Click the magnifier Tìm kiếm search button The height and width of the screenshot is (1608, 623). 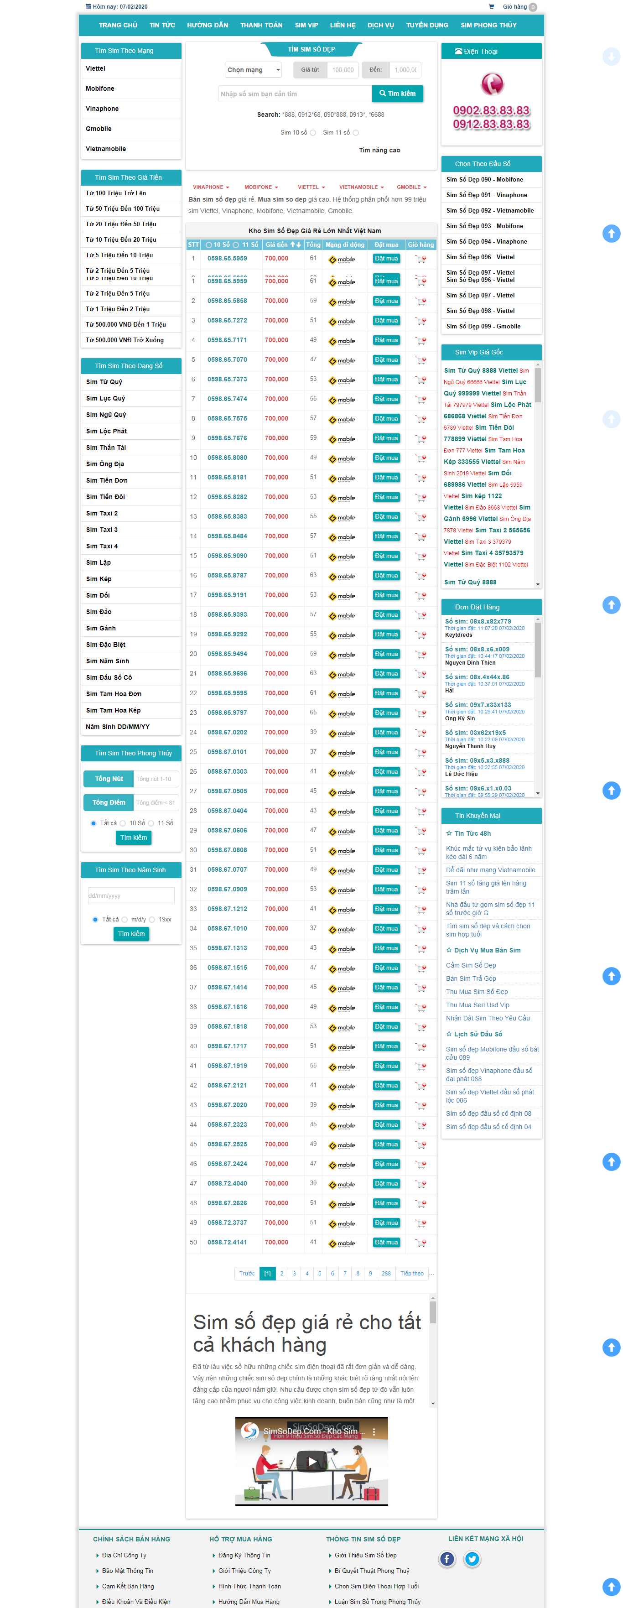pos(397,94)
